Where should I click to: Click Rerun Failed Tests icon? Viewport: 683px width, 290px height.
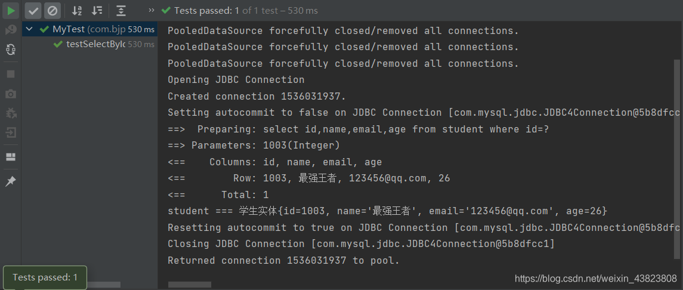(10, 30)
